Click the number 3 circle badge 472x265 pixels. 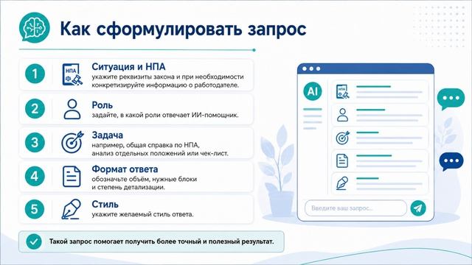35,142
